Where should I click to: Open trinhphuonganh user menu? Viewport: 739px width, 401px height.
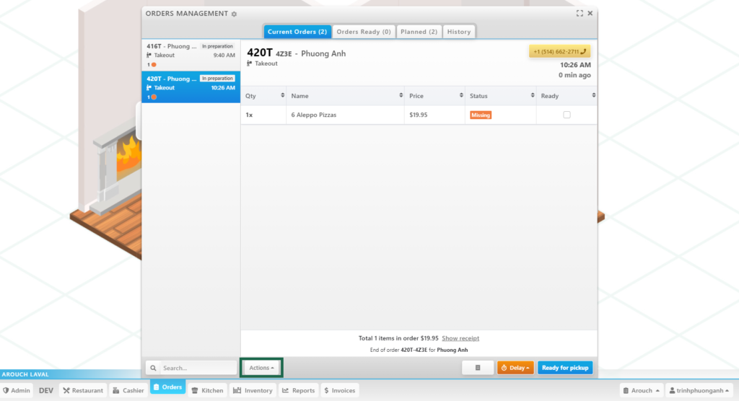[x=699, y=390]
